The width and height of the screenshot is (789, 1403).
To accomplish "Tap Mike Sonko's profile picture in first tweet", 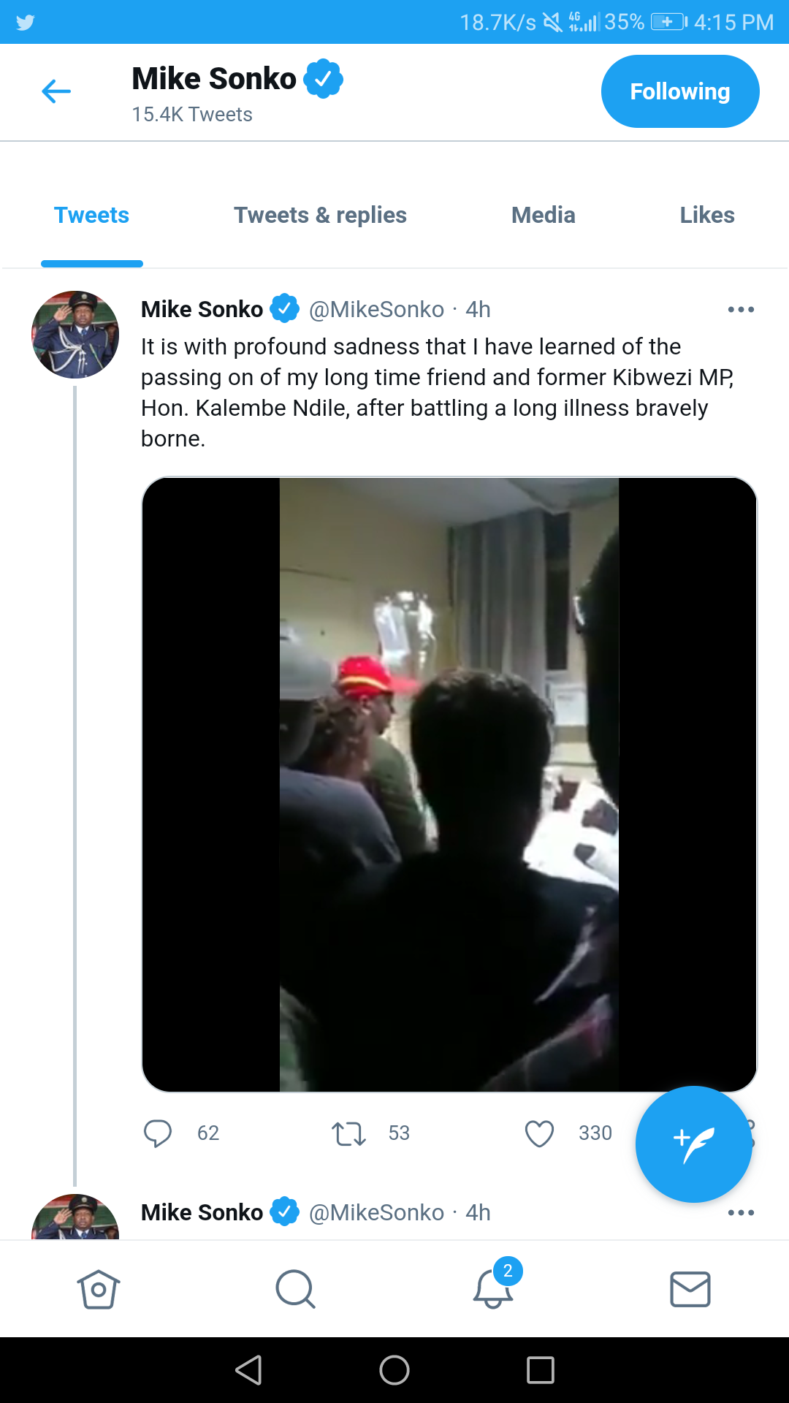I will point(75,335).
